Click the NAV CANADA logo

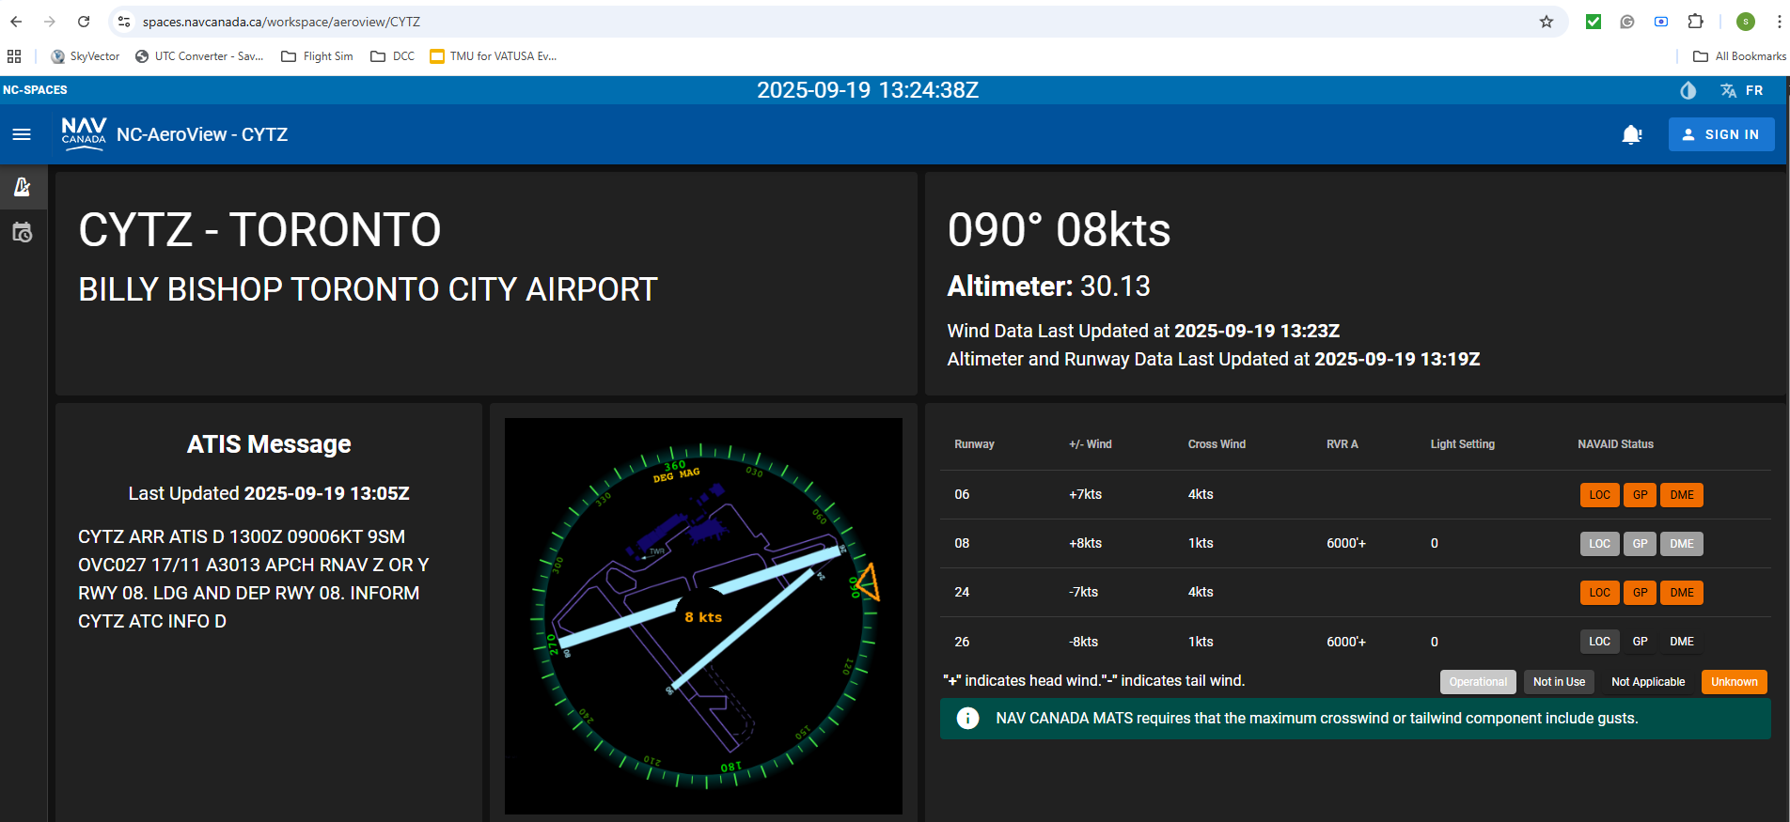[x=84, y=133]
